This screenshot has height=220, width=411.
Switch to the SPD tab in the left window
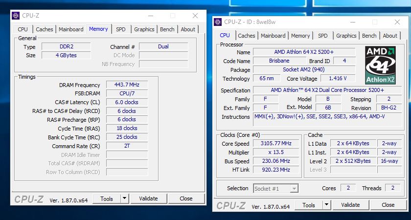tap(121, 29)
